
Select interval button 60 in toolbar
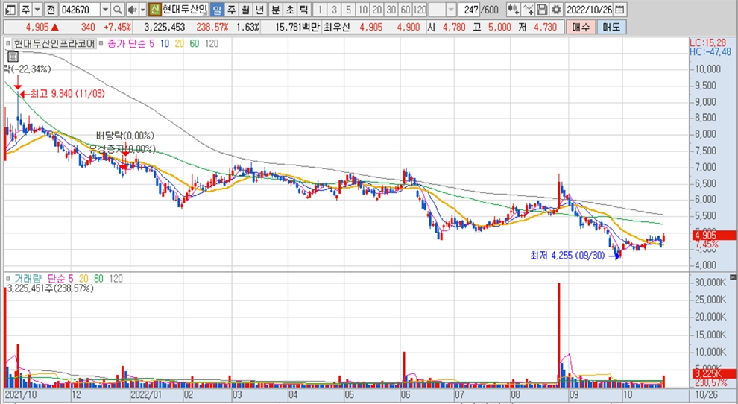(x=406, y=10)
